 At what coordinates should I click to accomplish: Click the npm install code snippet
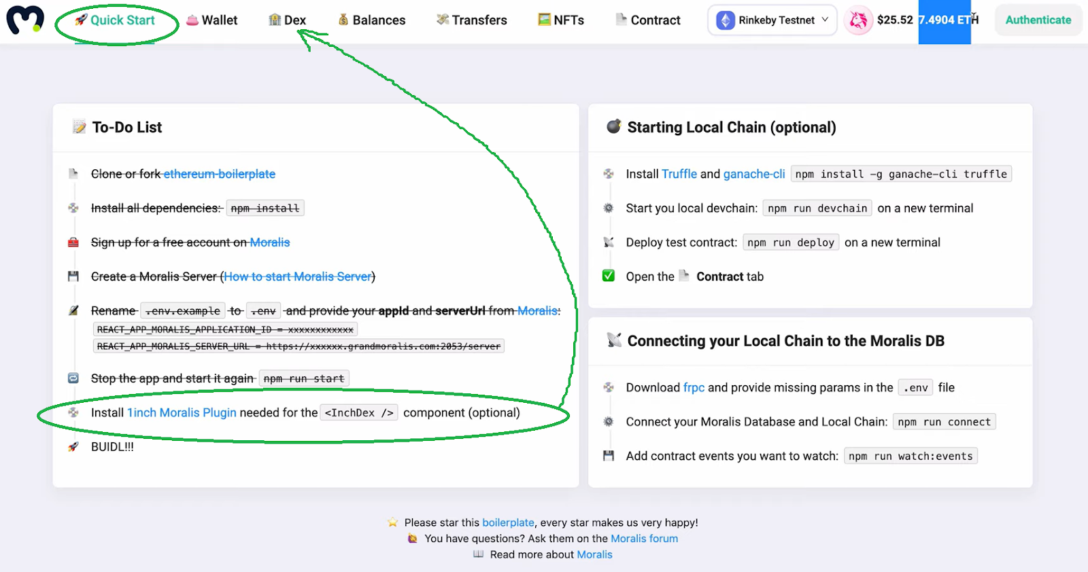pos(265,209)
